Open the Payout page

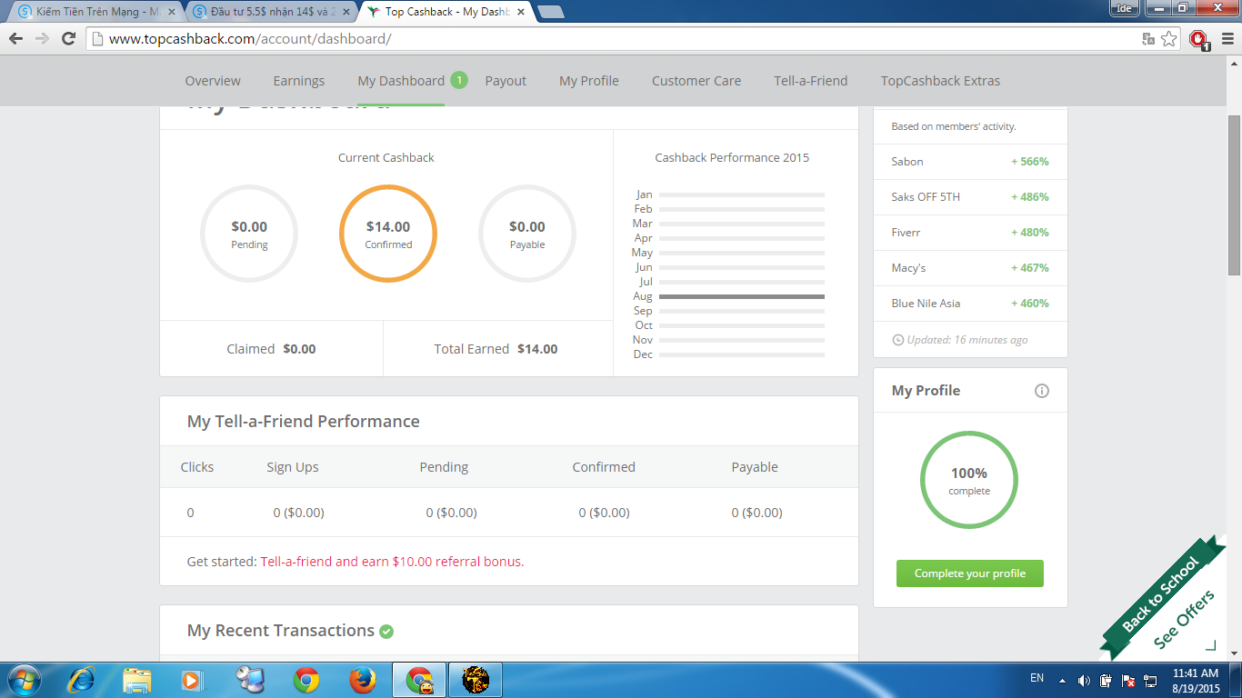[506, 81]
